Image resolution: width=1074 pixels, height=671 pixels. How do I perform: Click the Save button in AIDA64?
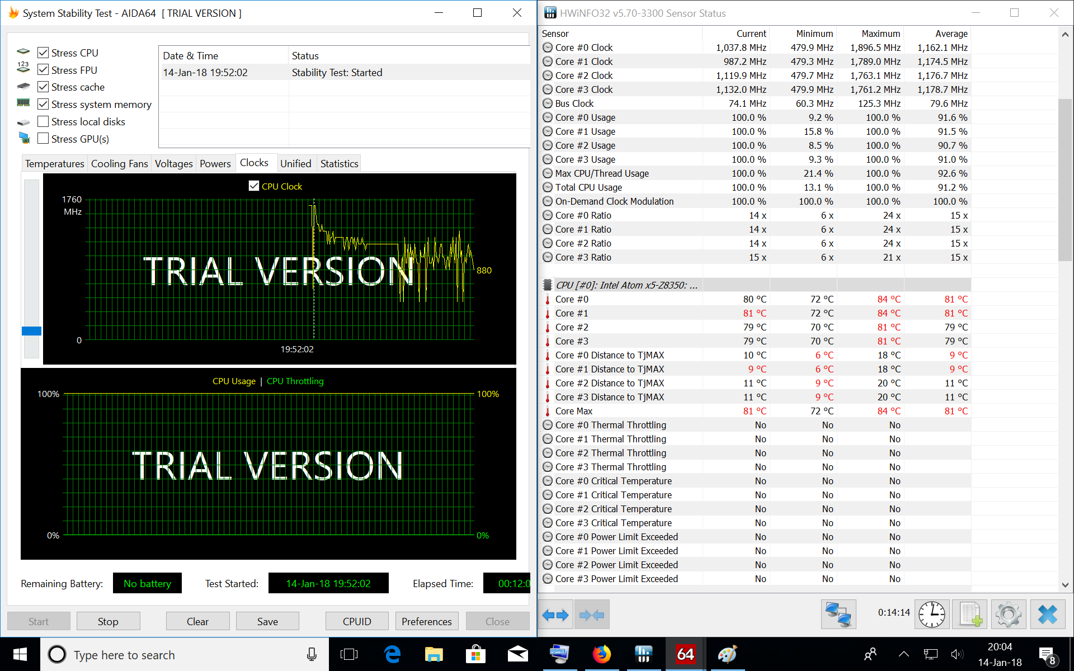pos(267,621)
